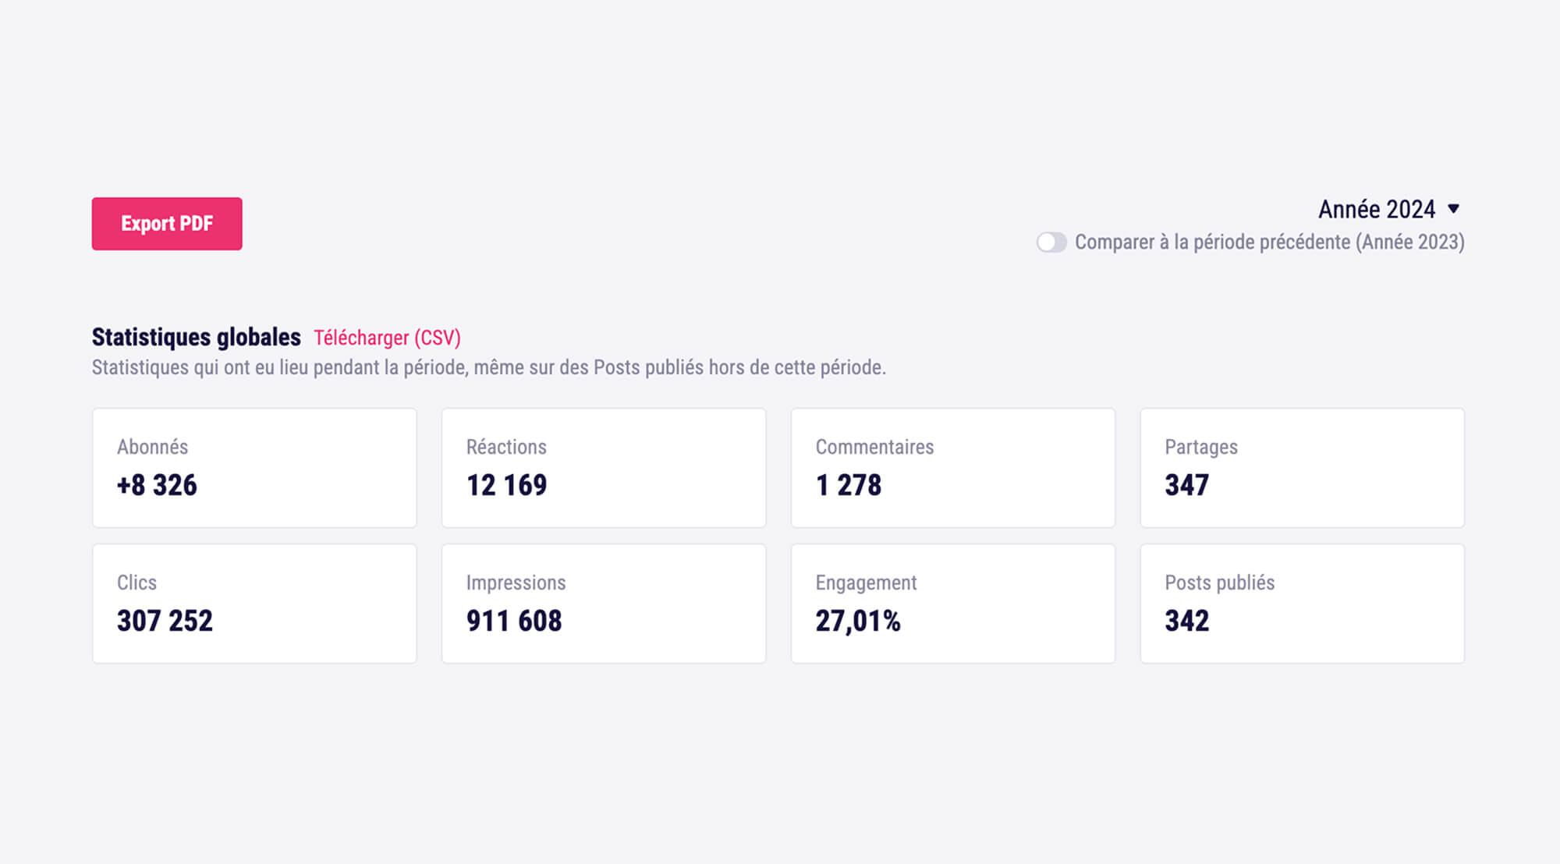Select the Abonnés statistics card
Image resolution: width=1560 pixels, height=864 pixels.
click(x=254, y=468)
